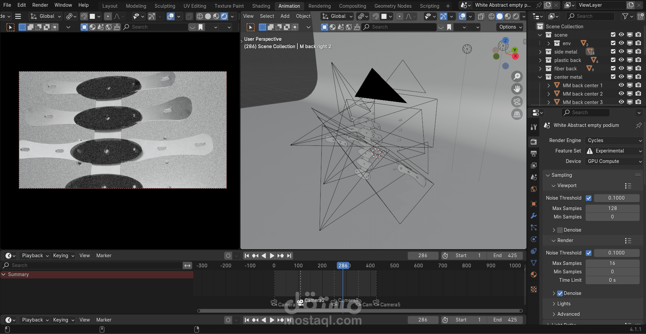Open the File menu
This screenshot has width=646, height=334.
click(x=7, y=5)
